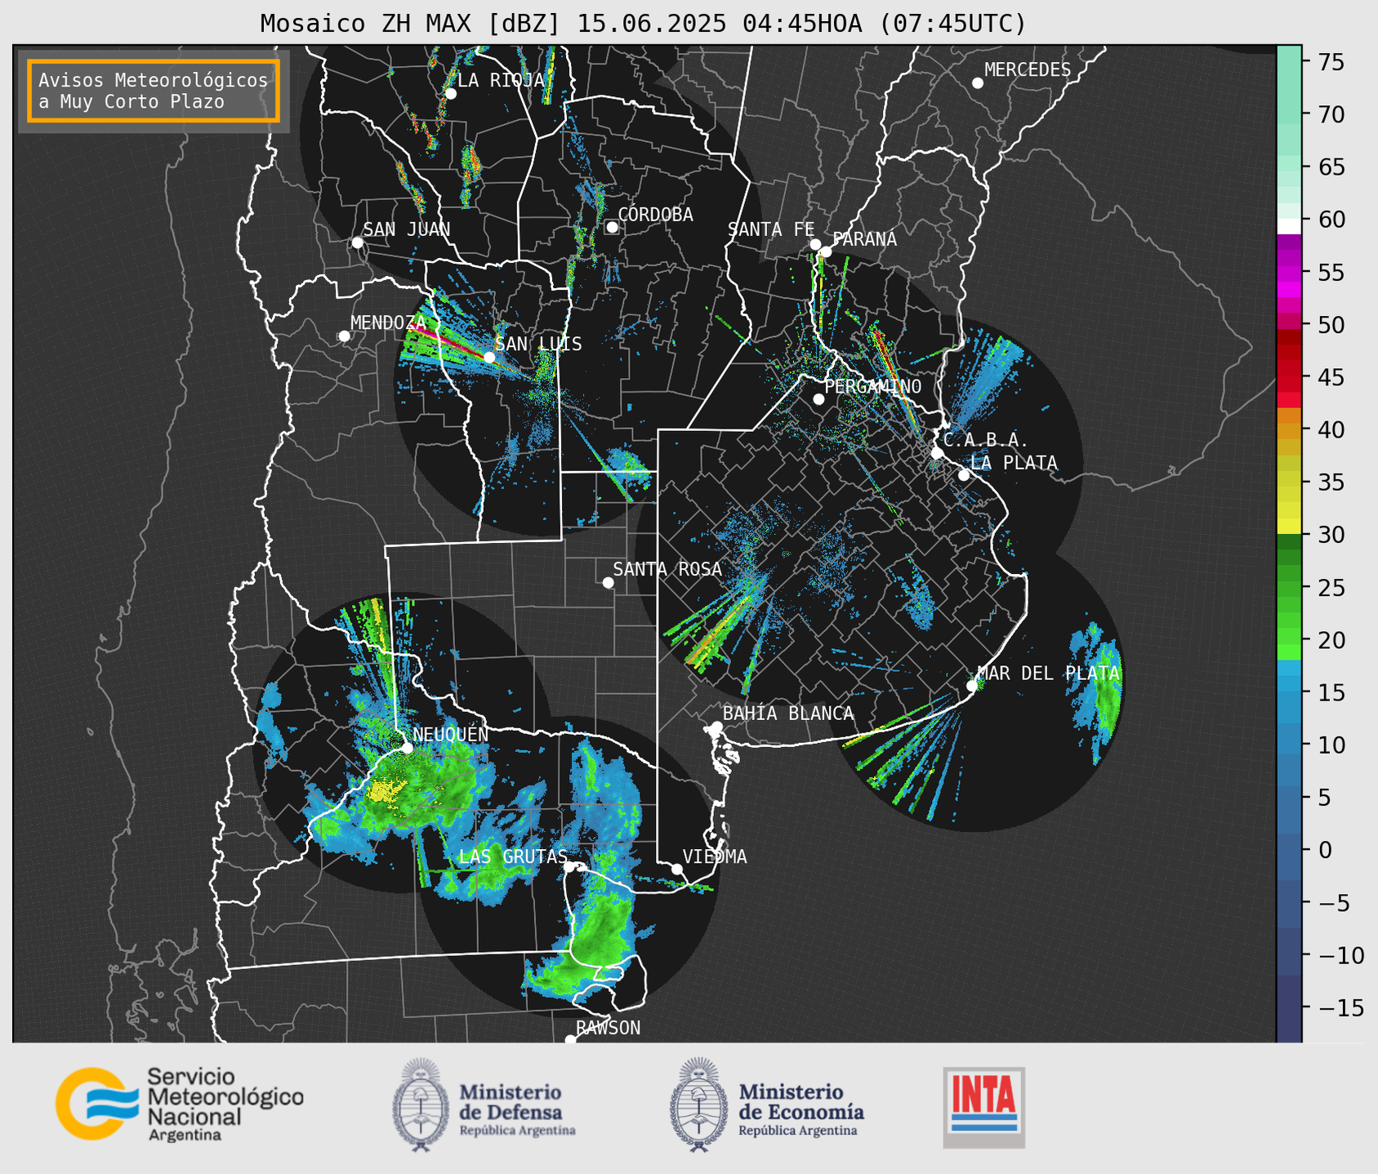This screenshot has height=1174, width=1378.
Task: Select the CÓRDOBA city label
Action: click(655, 215)
